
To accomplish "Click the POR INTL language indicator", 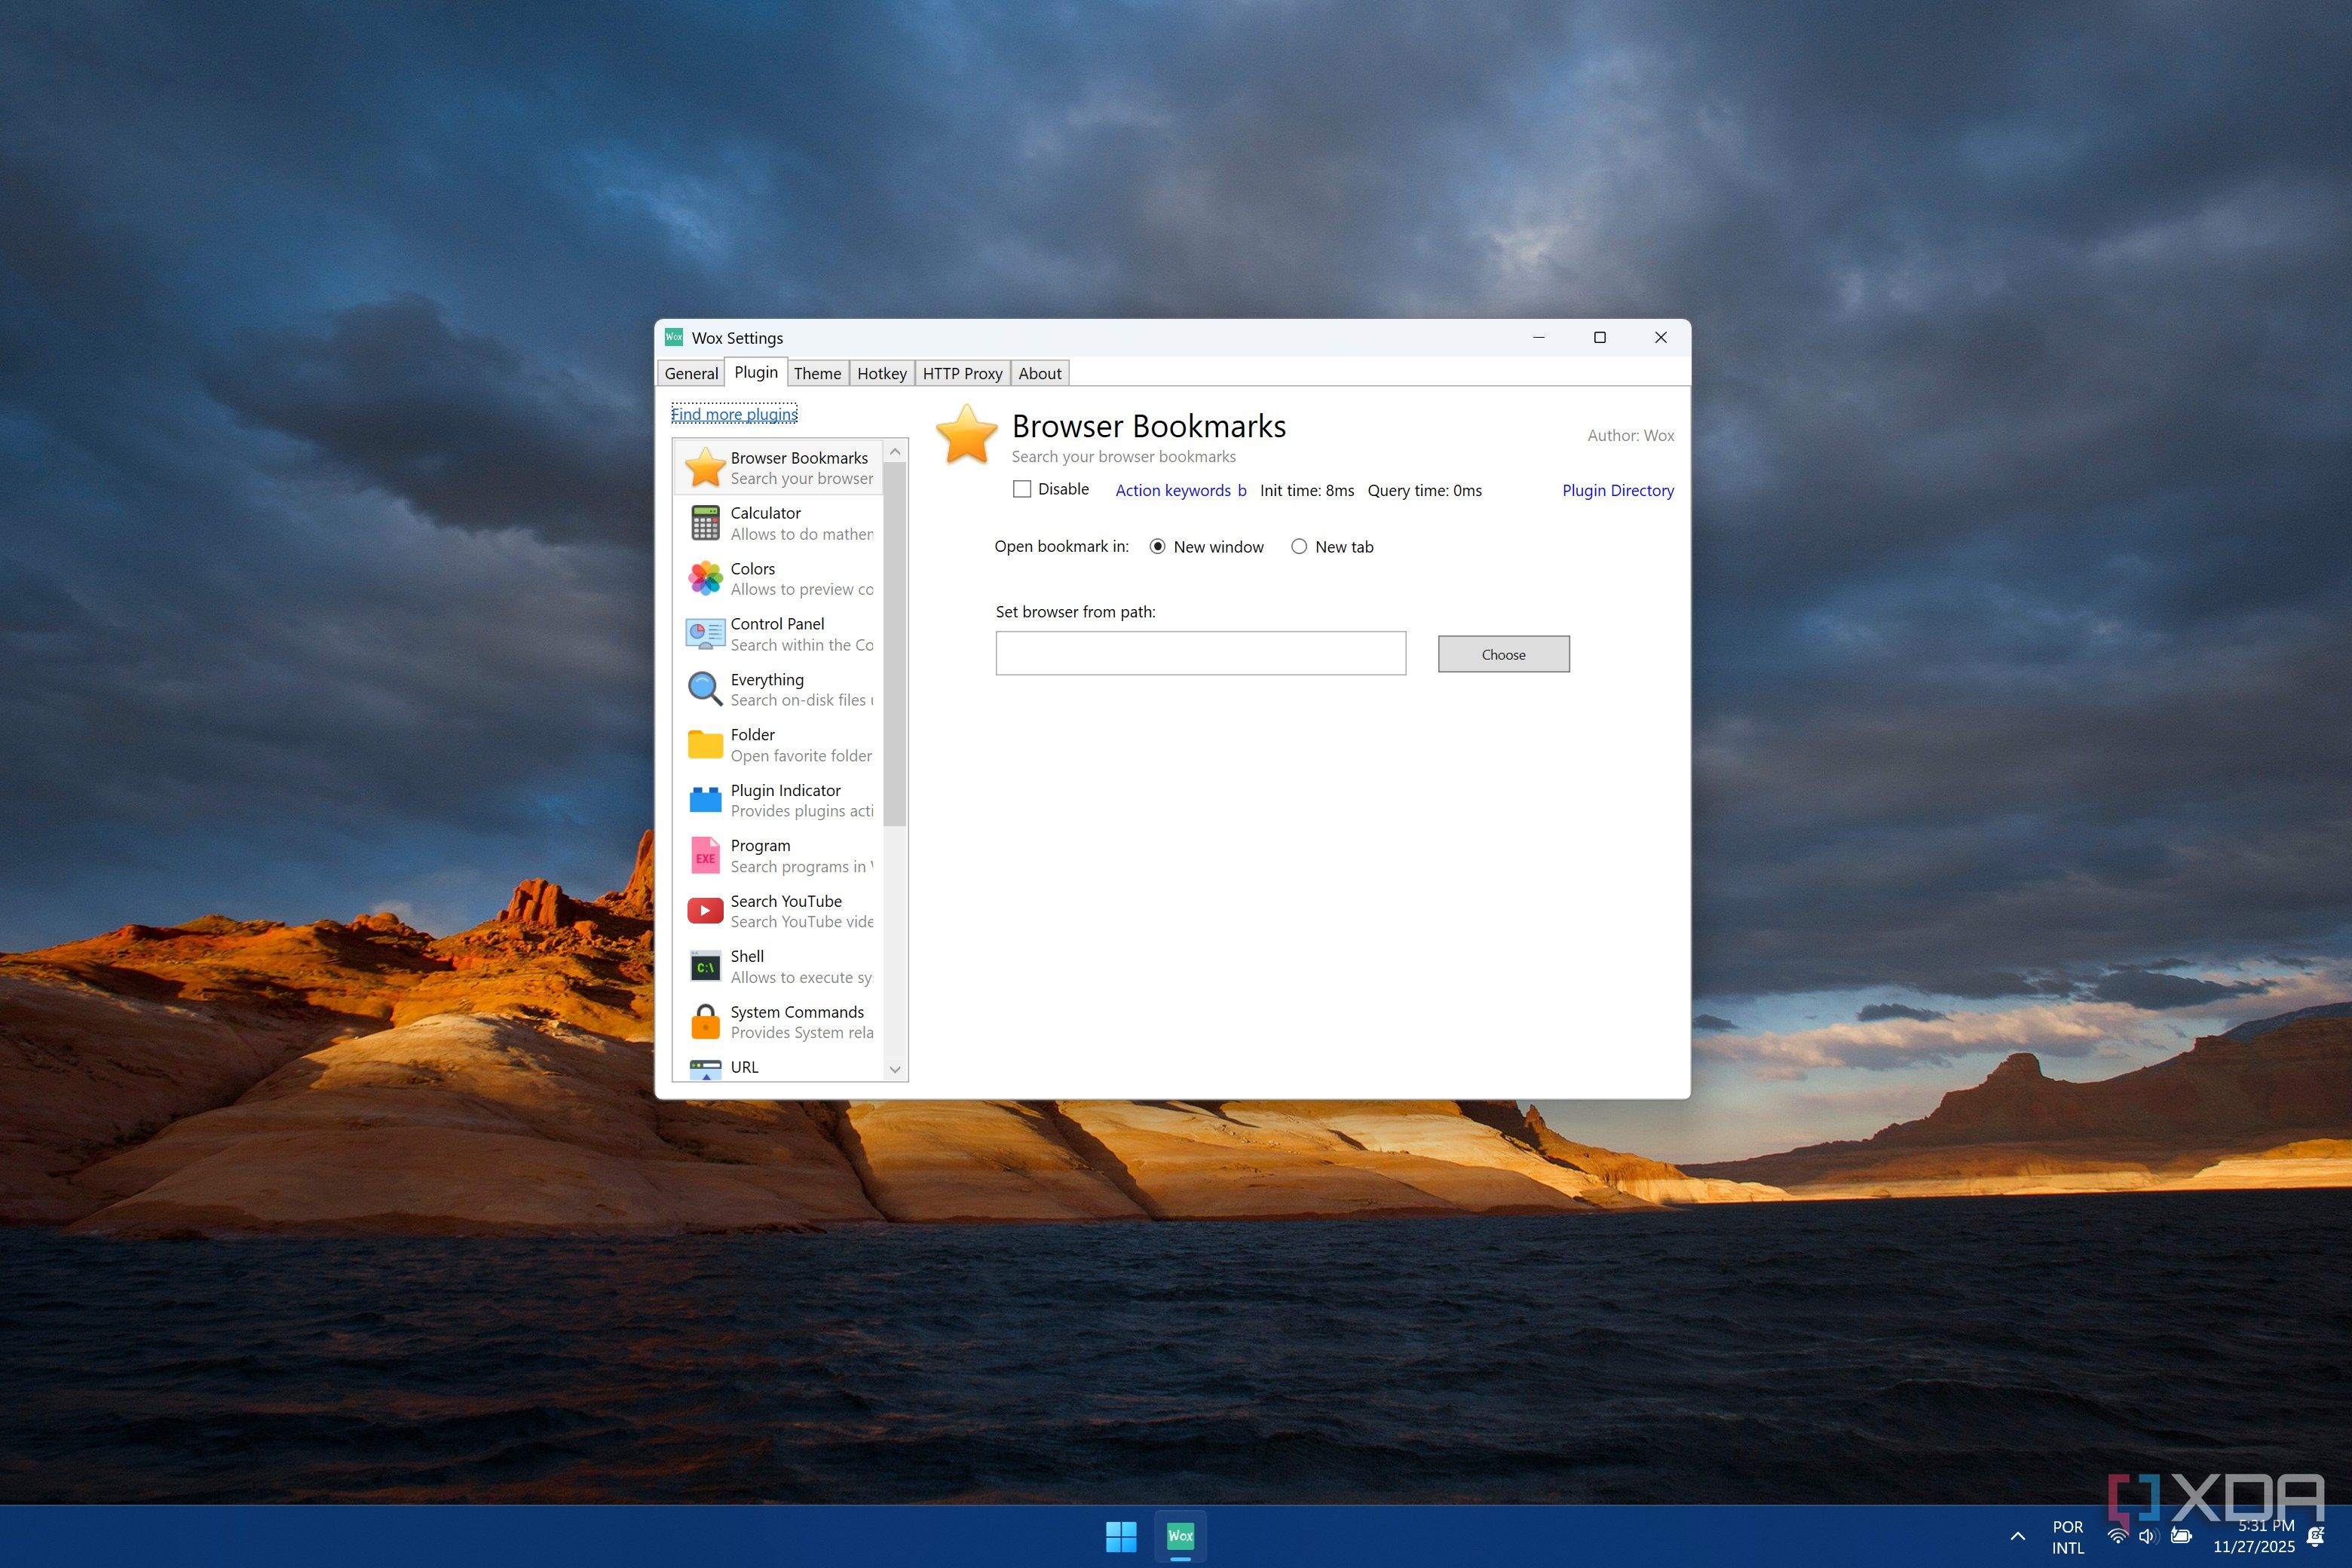I will [2067, 1537].
